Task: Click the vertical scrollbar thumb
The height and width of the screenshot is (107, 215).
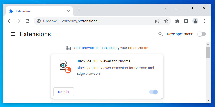Action: (x=208, y=52)
